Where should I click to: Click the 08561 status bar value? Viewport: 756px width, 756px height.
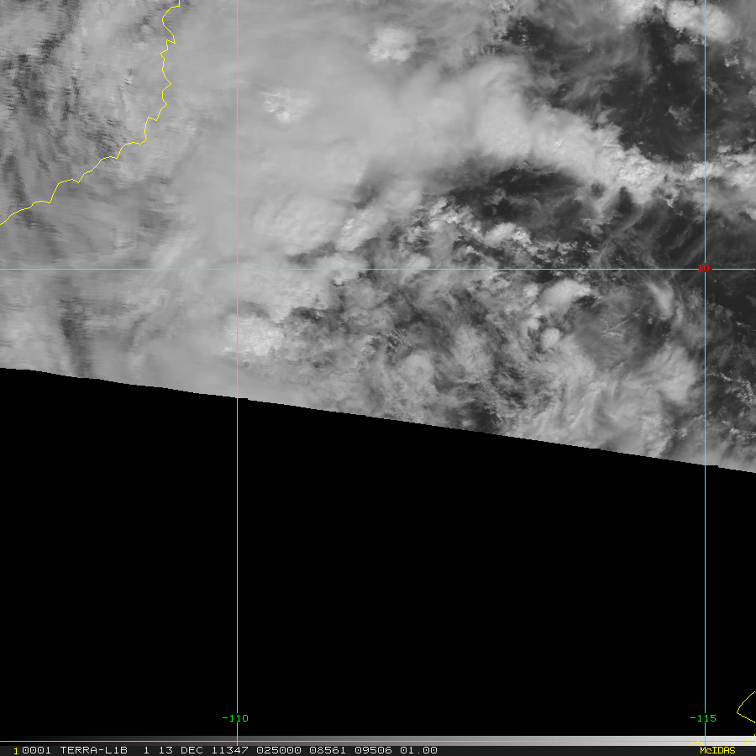coord(328,750)
